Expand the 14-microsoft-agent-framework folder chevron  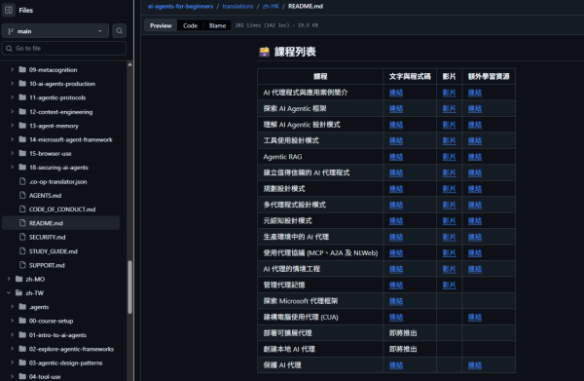click(12, 139)
